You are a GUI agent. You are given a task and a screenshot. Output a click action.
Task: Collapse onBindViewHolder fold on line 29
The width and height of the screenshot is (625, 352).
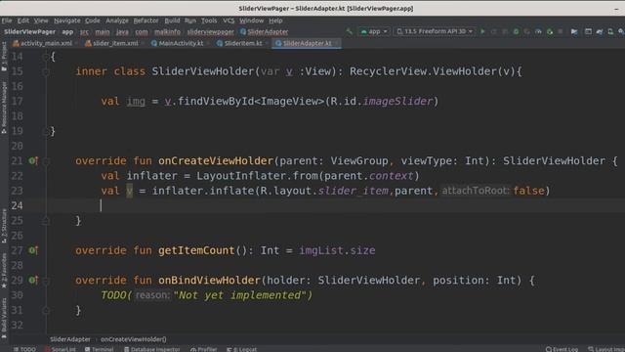[46, 281]
